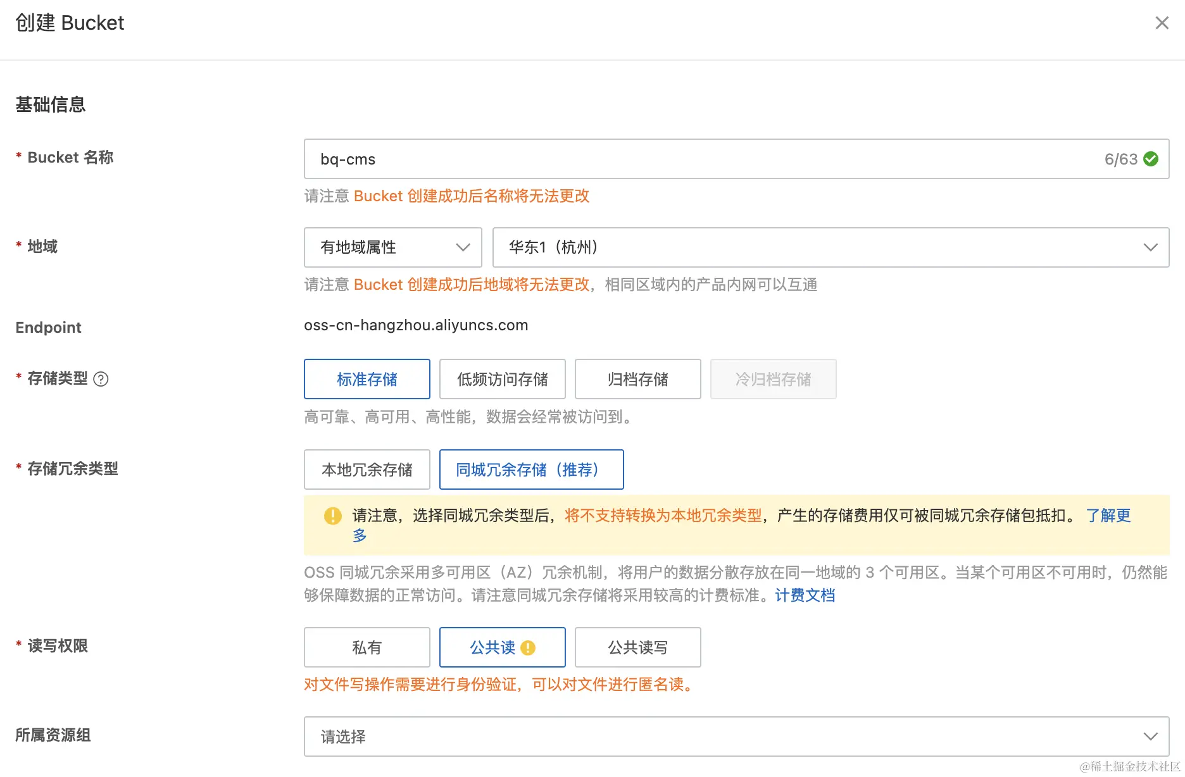This screenshot has height=777, width=1185.
Task: Close the 创建 Bucket dialog
Action: point(1162,23)
